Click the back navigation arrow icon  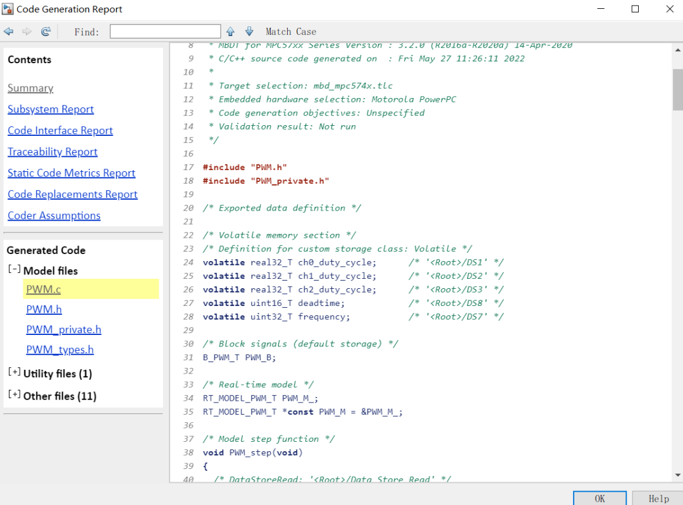click(9, 32)
